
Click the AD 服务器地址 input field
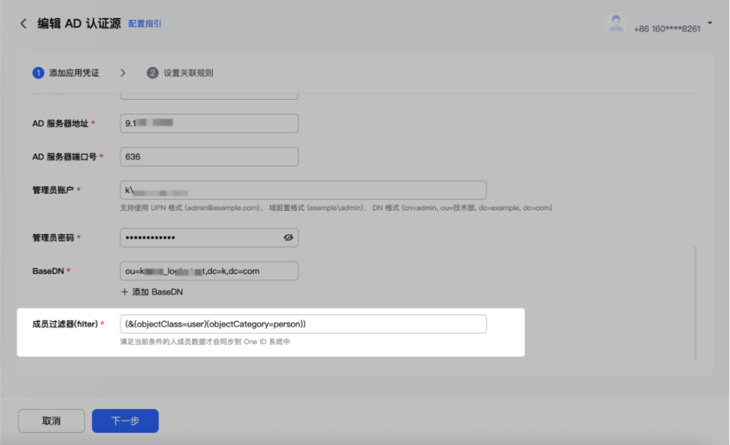[209, 123]
